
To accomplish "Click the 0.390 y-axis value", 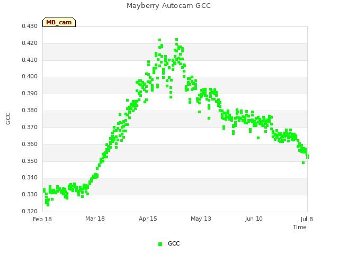I will (30, 93).
